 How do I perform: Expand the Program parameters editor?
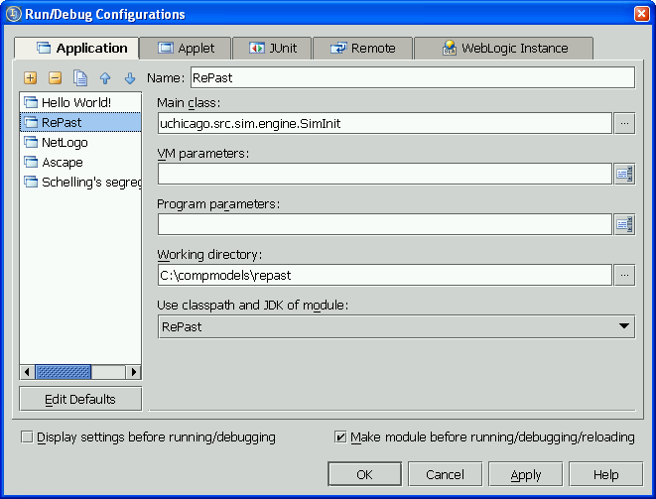(x=624, y=224)
